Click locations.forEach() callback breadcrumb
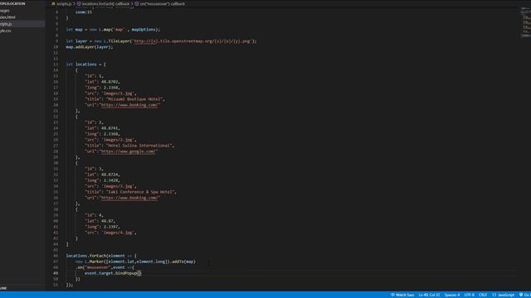Viewport: 531px width, 298px height. [105, 3]
